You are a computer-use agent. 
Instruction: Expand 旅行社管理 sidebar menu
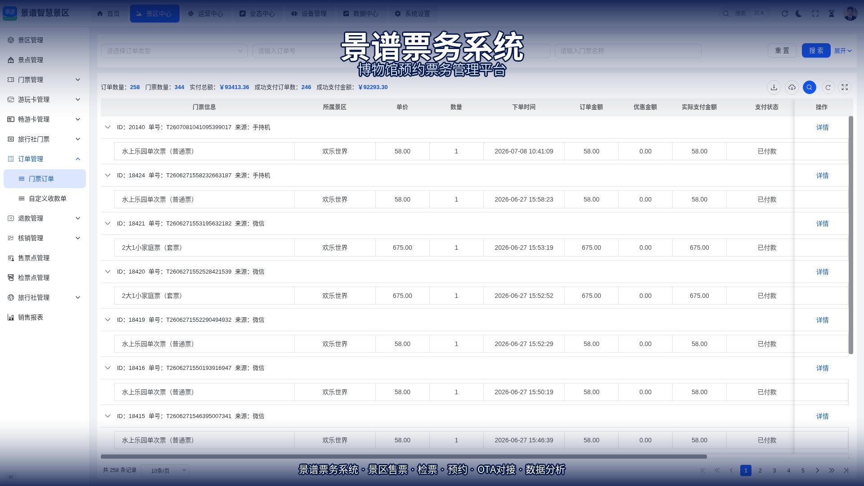pos(45,297)
